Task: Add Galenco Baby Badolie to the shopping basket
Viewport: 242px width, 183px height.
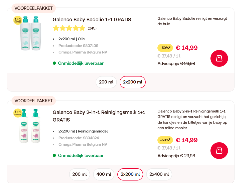Action: [219, 58]
